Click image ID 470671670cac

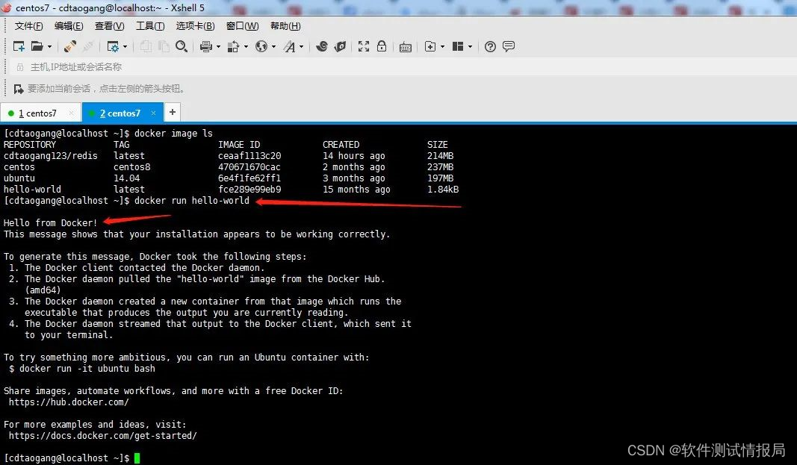coord(249,167)
